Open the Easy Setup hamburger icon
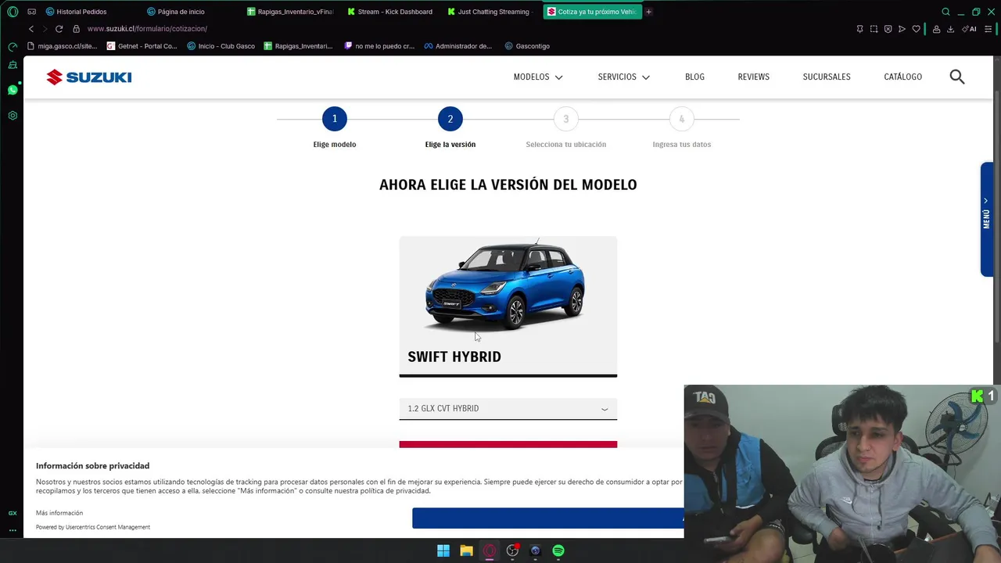Screen dimensions: 1001x563 point(988,29)
